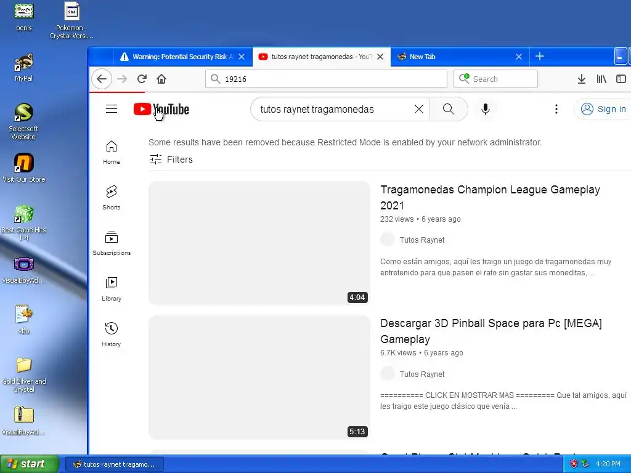Open the Pokemon Crystal Version desktop file
This screenshot has width=631, height=473.
click(x=71, y=20)
